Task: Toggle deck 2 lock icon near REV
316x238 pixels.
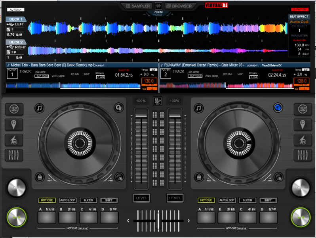Action: pos(199,177)
